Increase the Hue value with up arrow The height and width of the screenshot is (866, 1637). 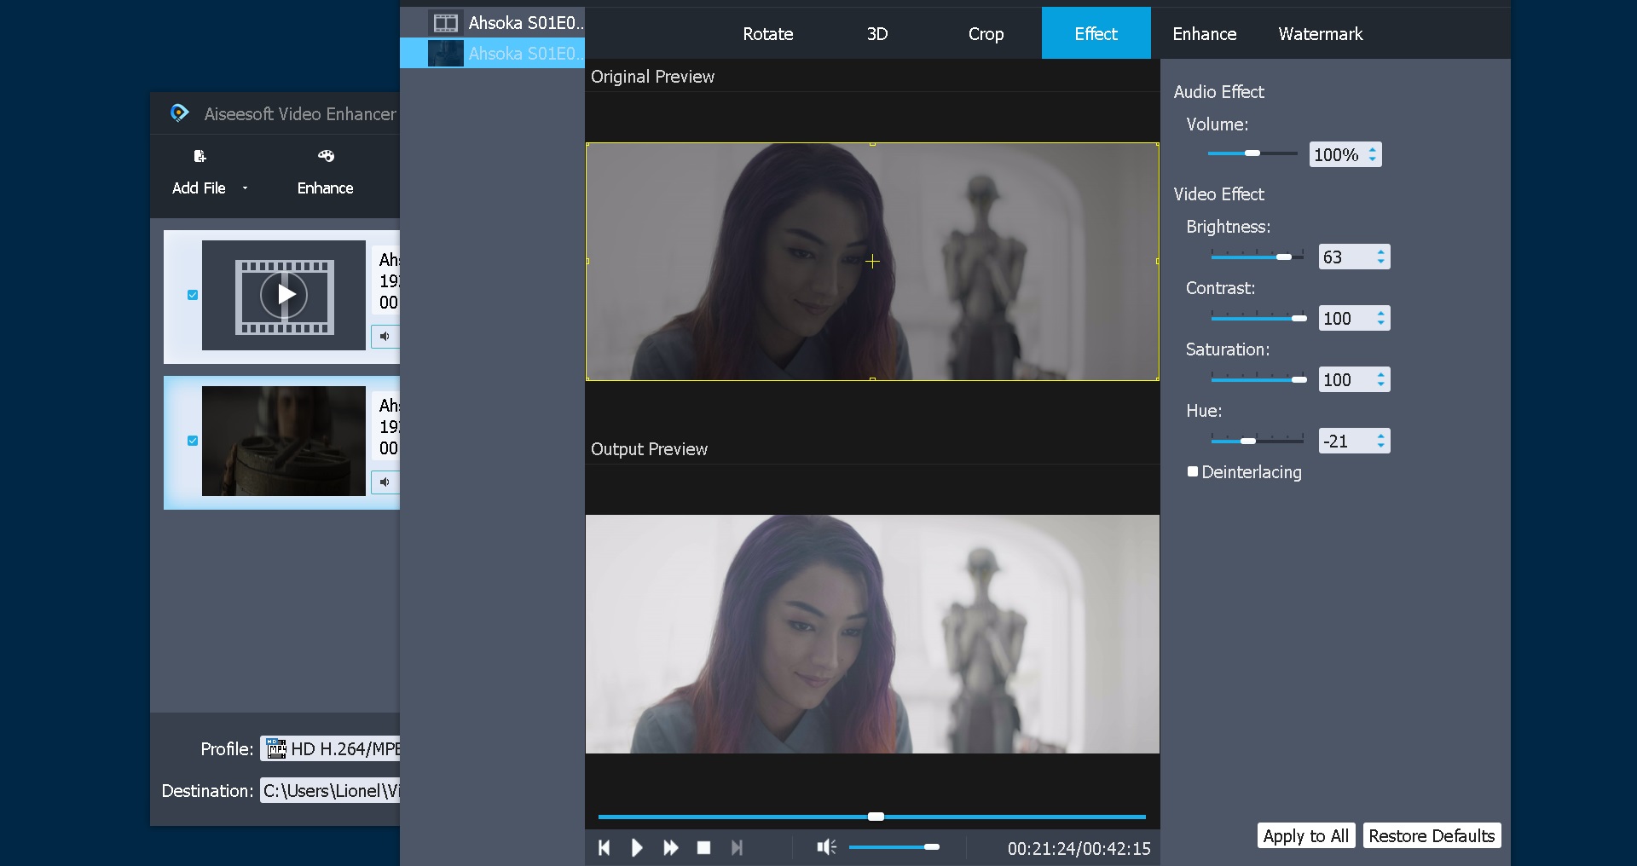coord(1381,436)
